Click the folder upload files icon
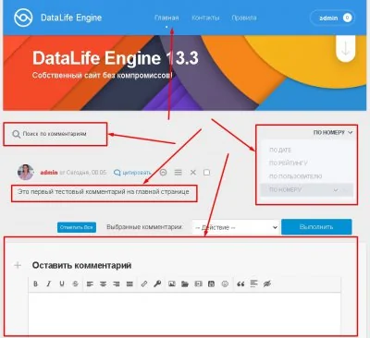 (x=185, y=284)
